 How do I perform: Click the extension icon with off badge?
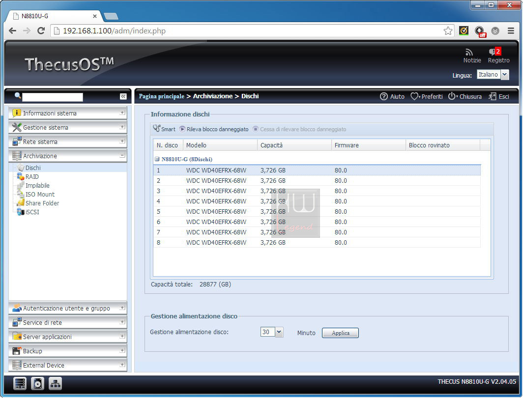tap(480, 31)
